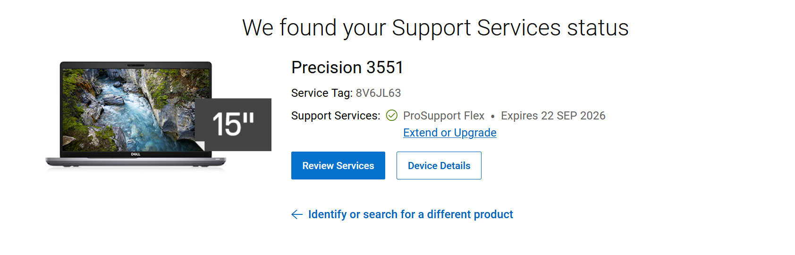Click the bullet separator before Expires

point(492,116)
